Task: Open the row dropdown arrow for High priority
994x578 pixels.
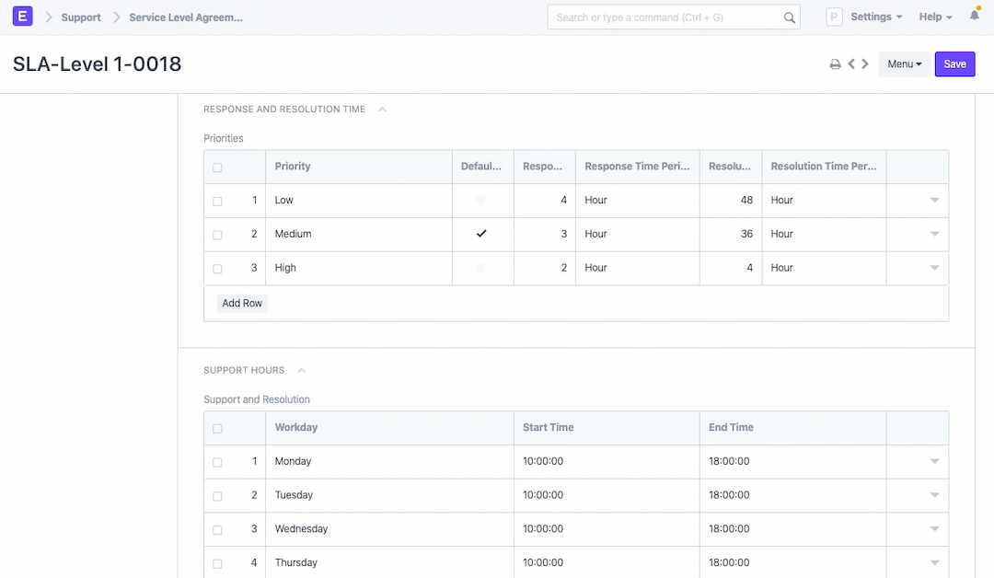Action: point(934,268)
